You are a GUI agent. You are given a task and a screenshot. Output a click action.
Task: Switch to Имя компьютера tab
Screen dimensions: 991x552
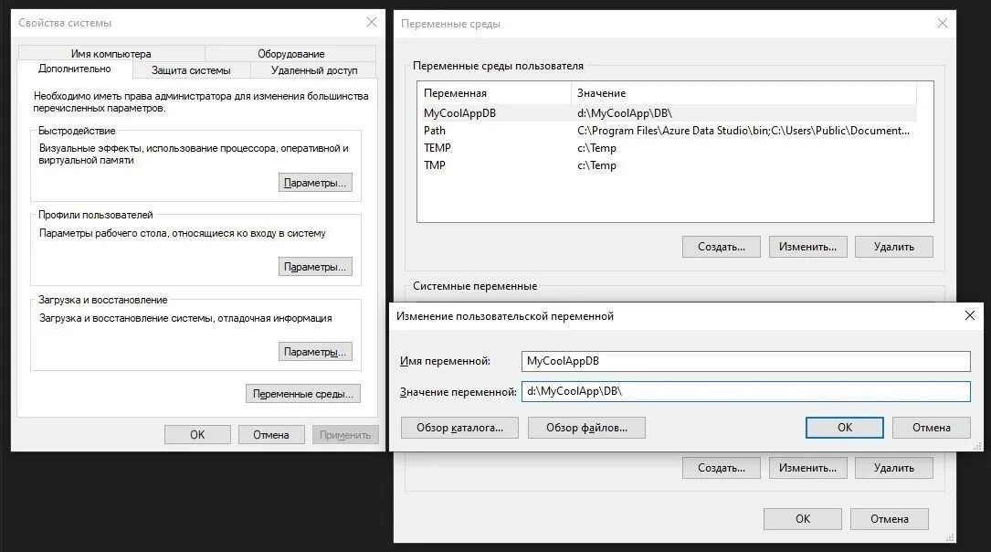click(111, 54)
